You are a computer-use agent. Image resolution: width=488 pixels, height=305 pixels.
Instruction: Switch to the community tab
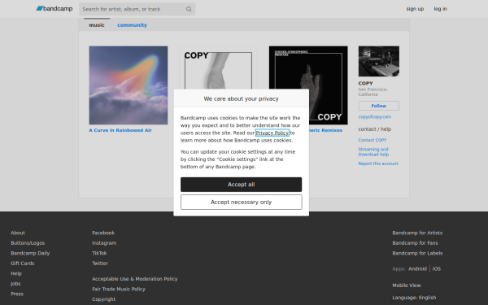(x=132, y=25)
